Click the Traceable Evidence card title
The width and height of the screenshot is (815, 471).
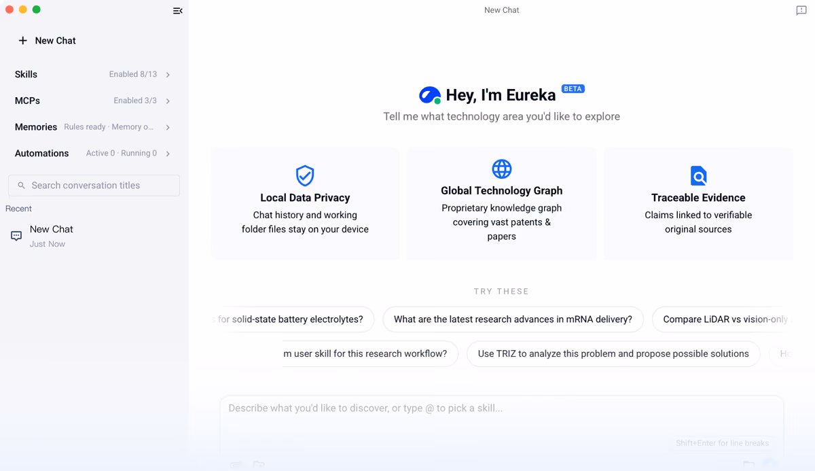pos(698,198)
